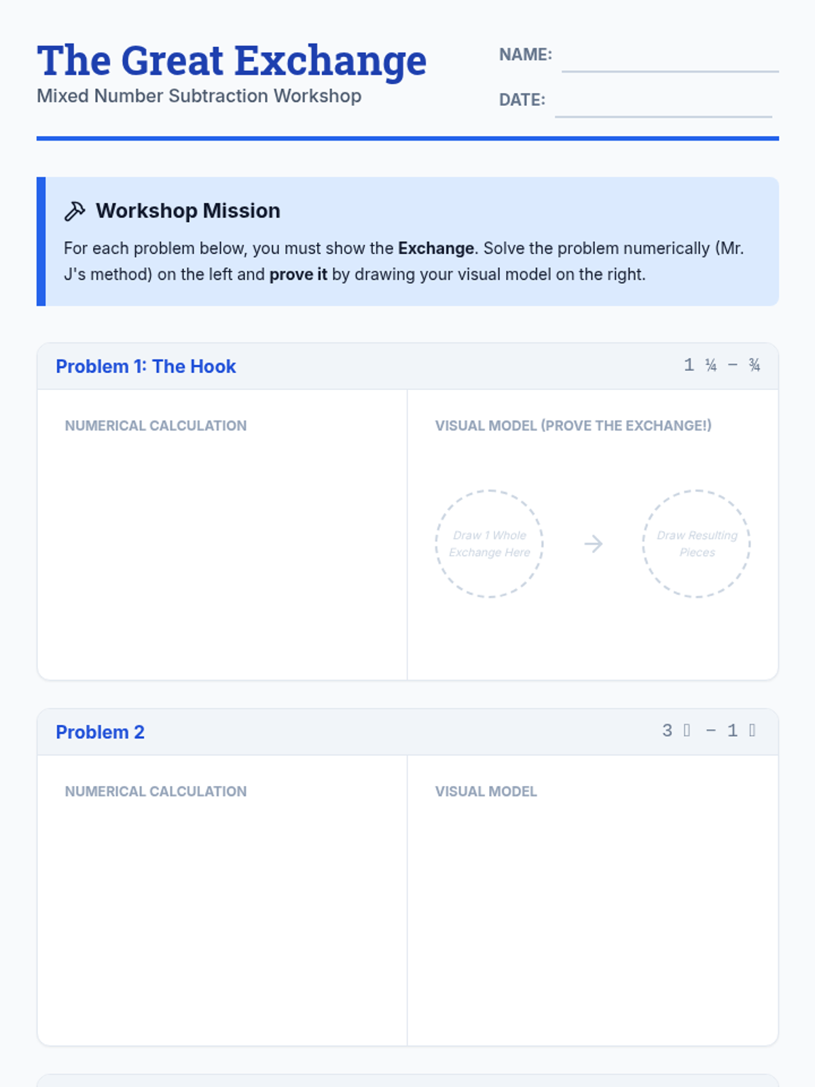This screenshot has width=815, height=1087.
Task: Click Problem 2's 'VISUAL MODEL' label
Action: coord(486,791)
